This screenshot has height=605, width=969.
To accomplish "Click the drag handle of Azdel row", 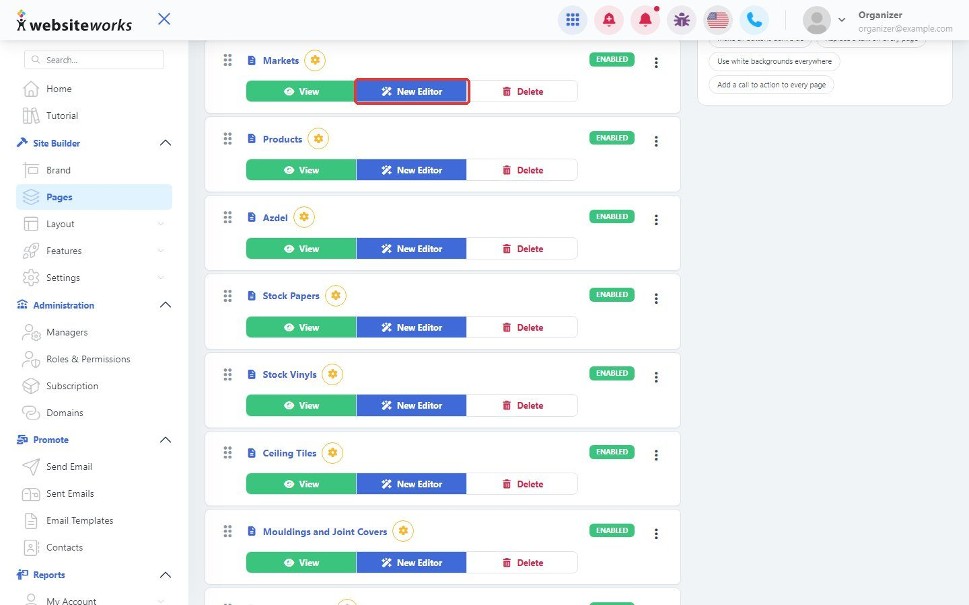I will (x=227, y=217).
